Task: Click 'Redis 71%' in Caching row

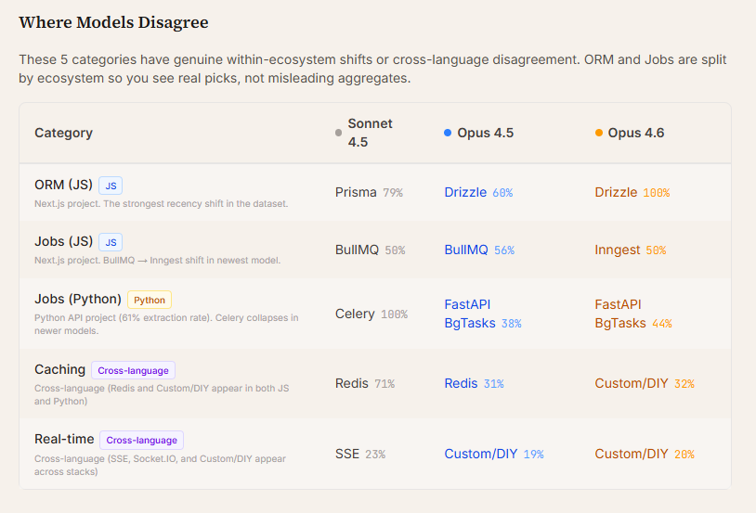Action: [365, 383]
